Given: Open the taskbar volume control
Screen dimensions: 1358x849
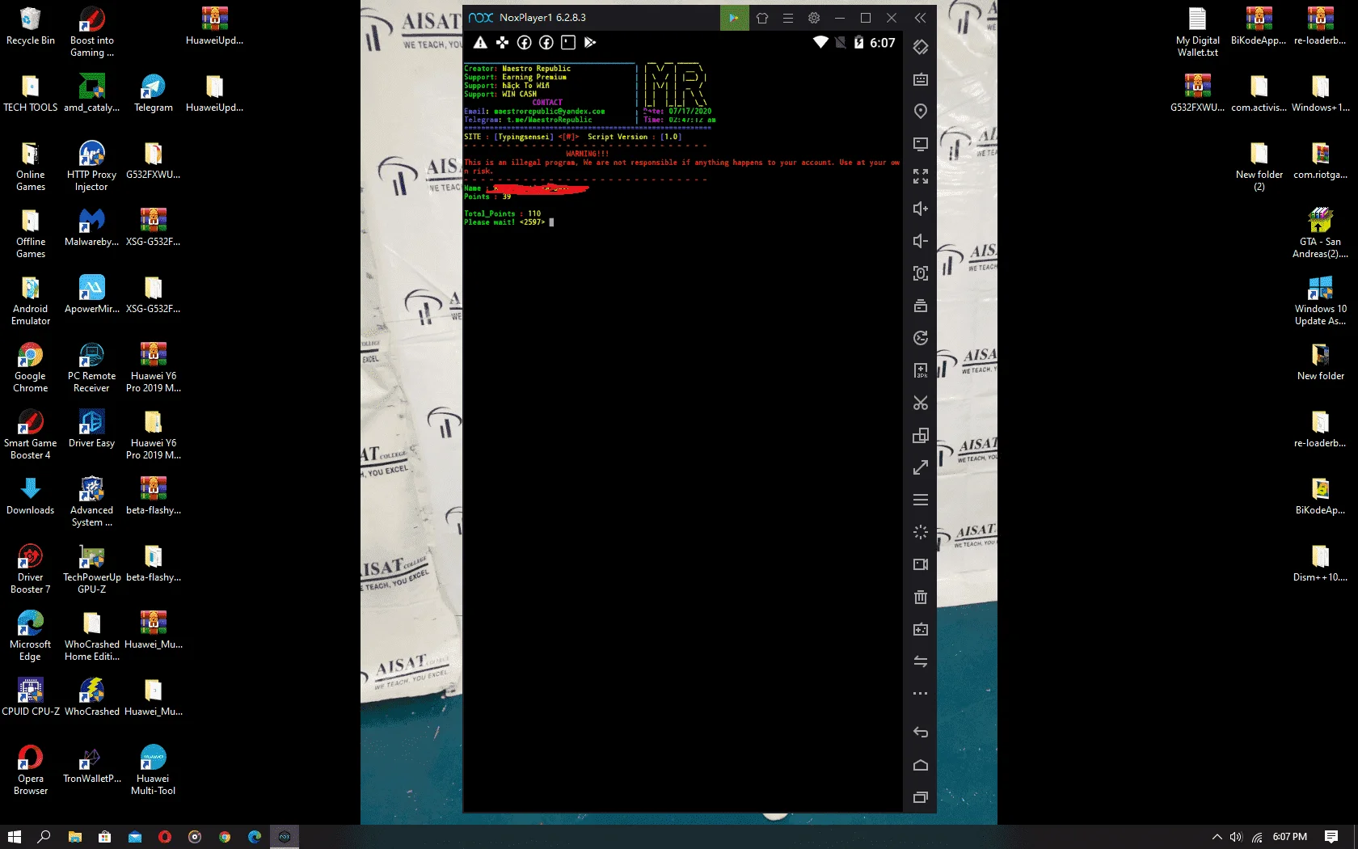Looking at the screenshot, I should pyautogui.click(x=1236, y=837).
